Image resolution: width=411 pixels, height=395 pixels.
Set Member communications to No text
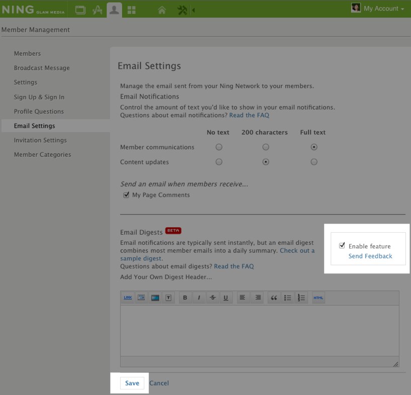point(219,147)
